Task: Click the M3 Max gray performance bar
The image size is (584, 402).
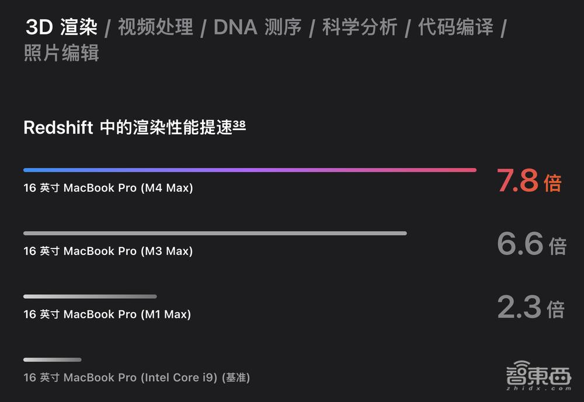Action: tap(215, 233)
